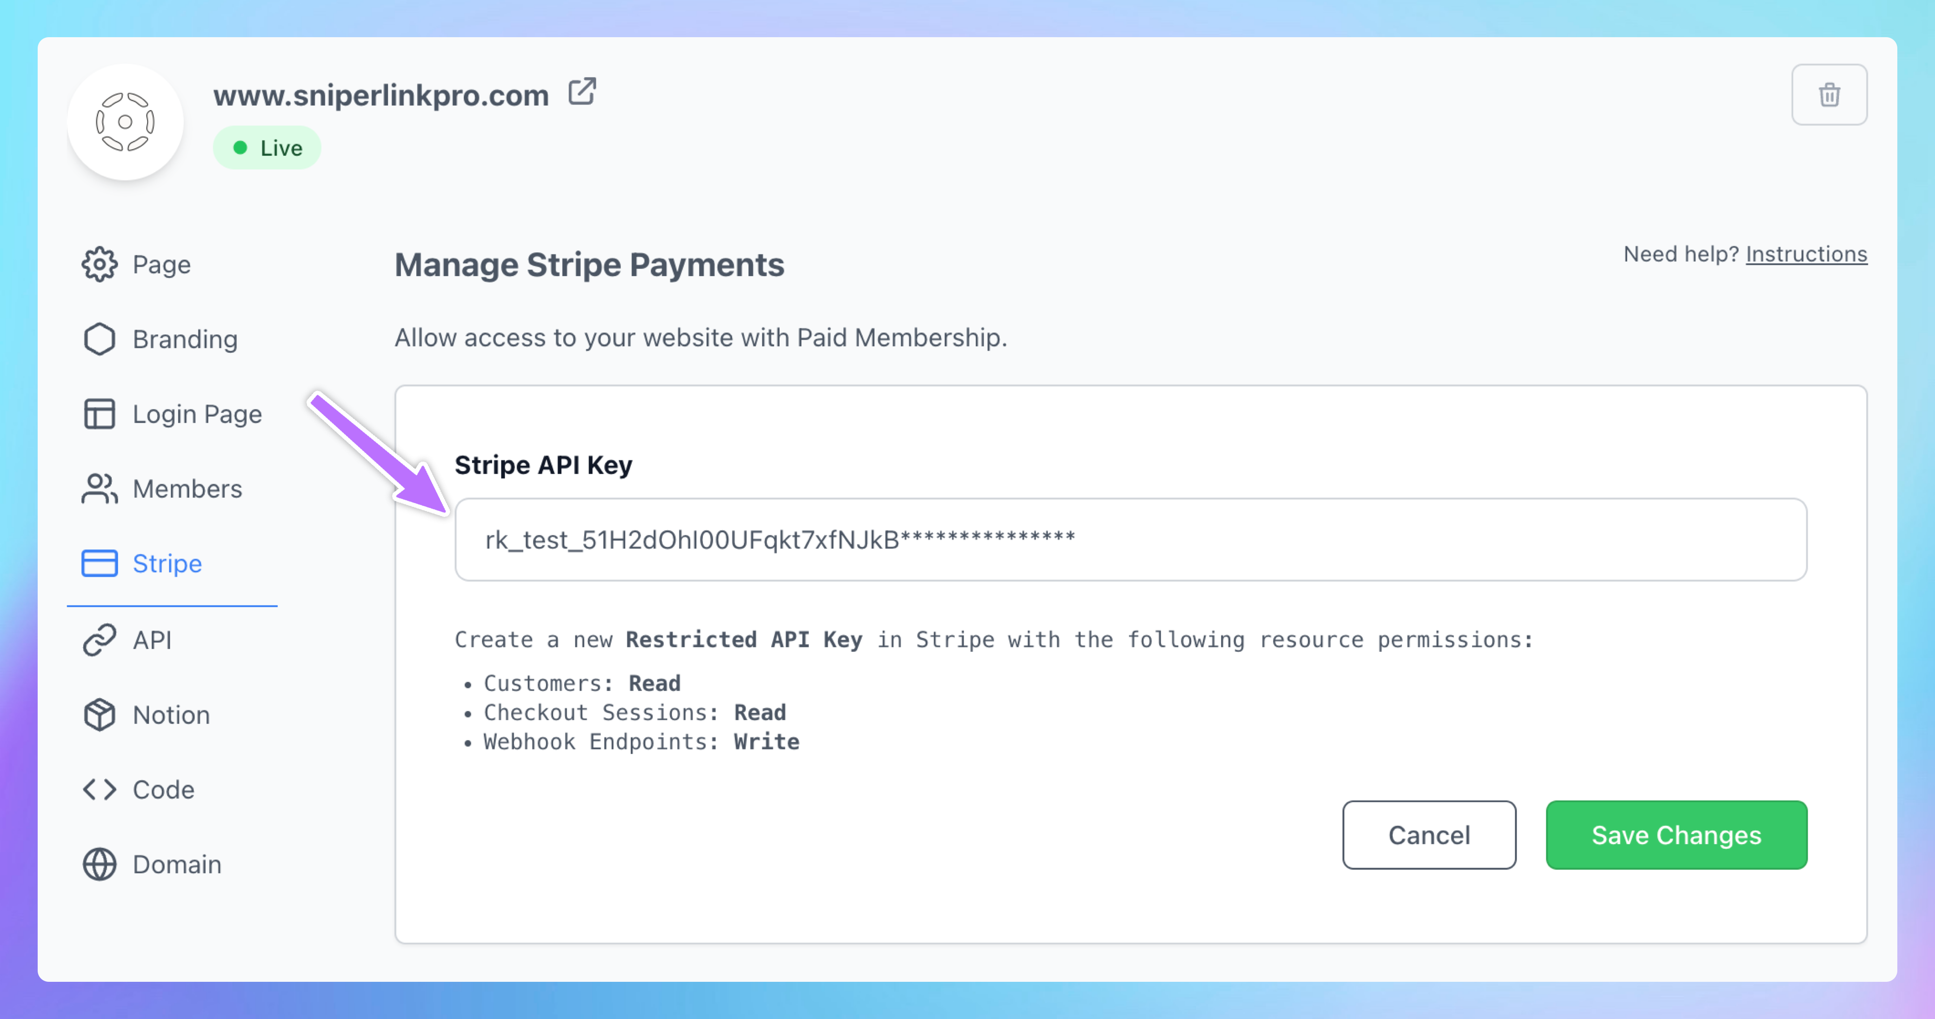Image resolution: width=1935 pixels, height=1019 pixels.
Task: Click the trash delete button
Action: (x=1828, y=95)
